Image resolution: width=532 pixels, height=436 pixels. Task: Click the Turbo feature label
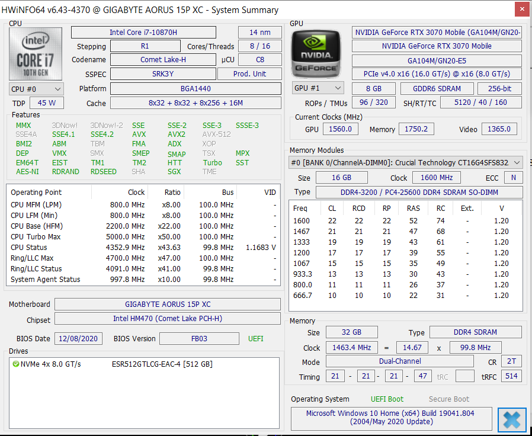(x=213, y=163)
